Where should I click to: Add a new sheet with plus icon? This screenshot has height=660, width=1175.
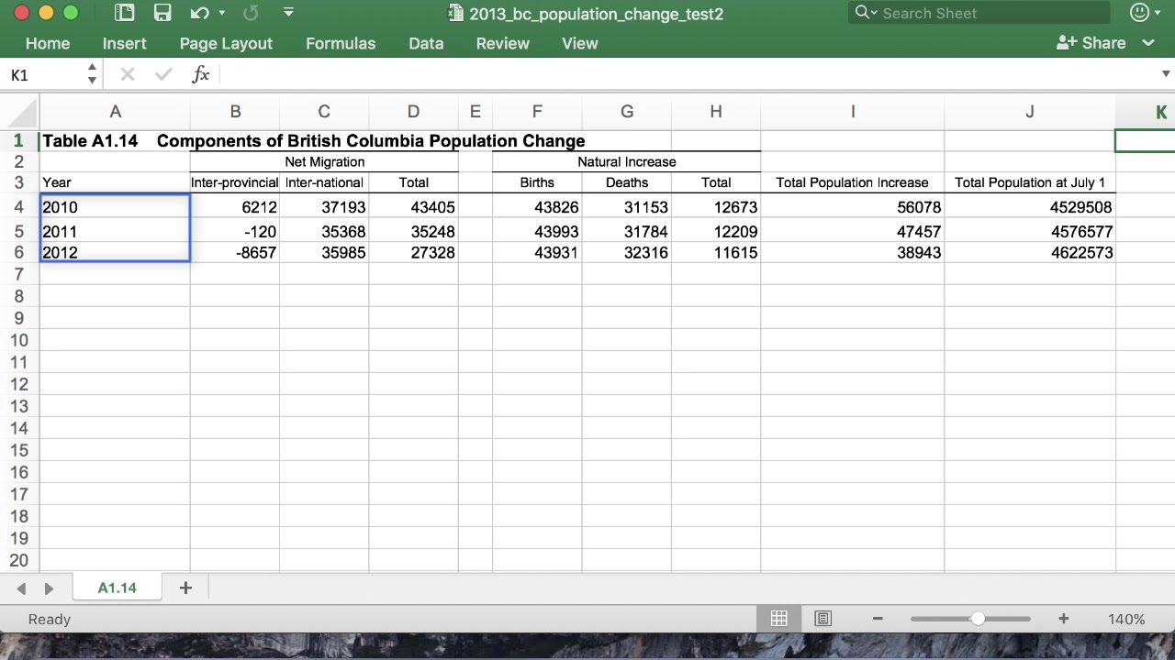point(185,588)
